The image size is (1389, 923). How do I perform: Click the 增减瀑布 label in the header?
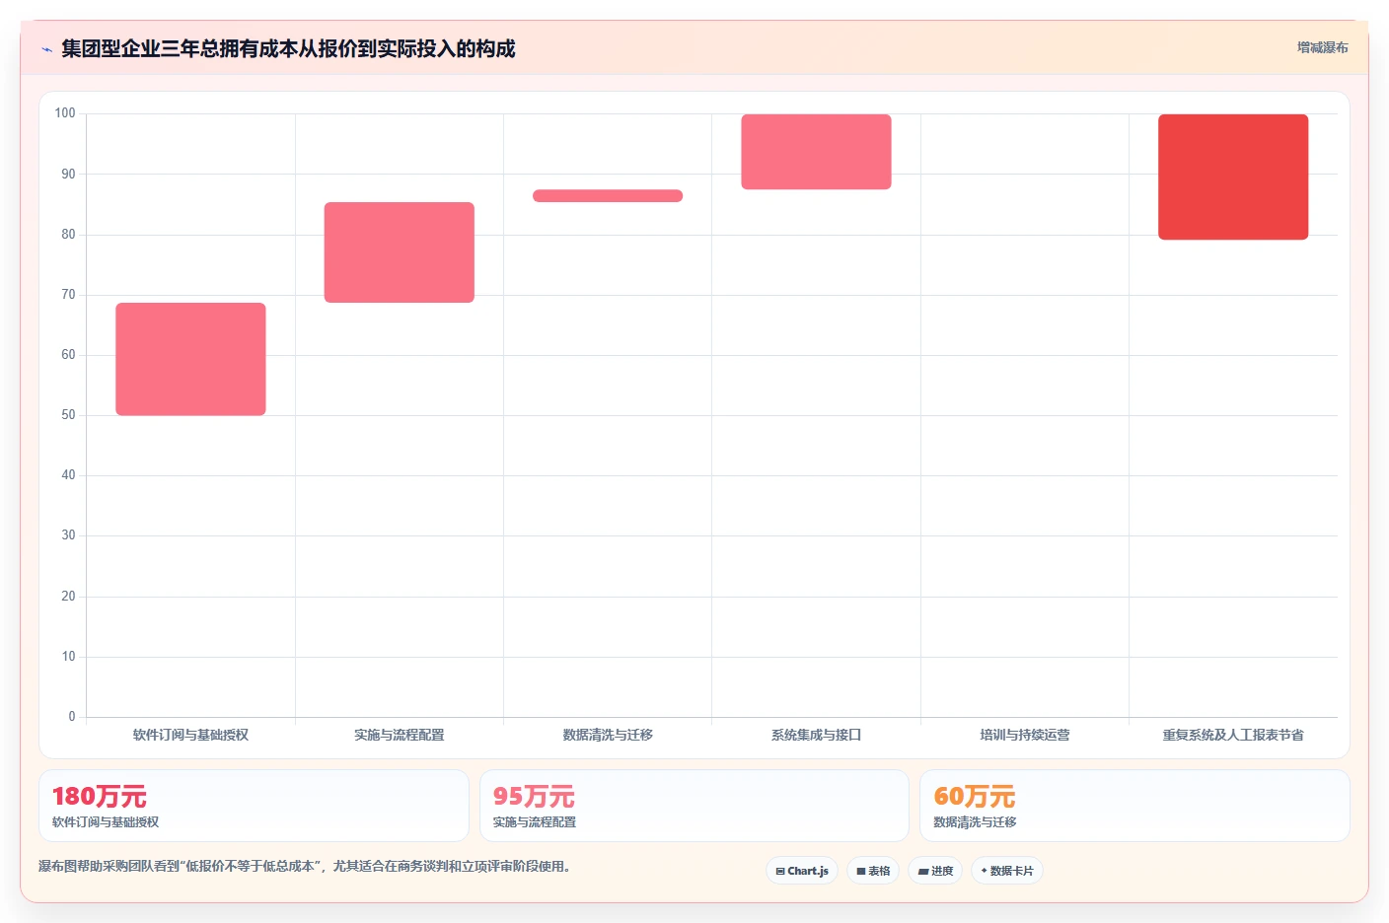pos(1322,47)
